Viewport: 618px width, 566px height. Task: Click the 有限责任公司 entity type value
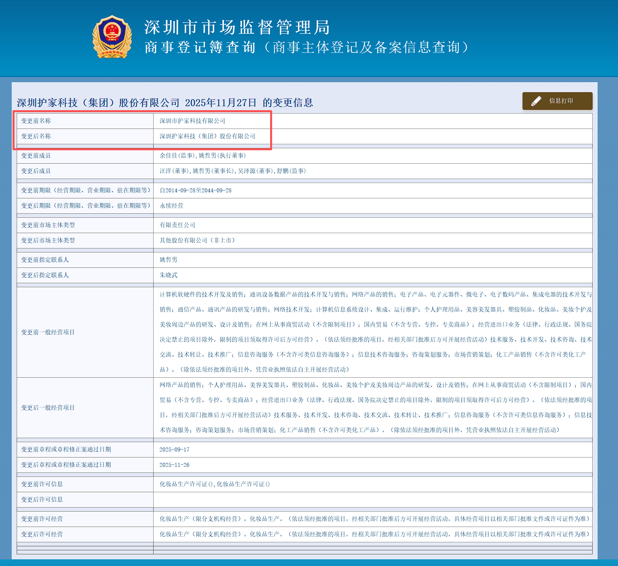[x=177, y=225]
